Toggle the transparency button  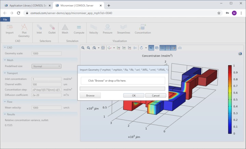click(x=157, y=48)
